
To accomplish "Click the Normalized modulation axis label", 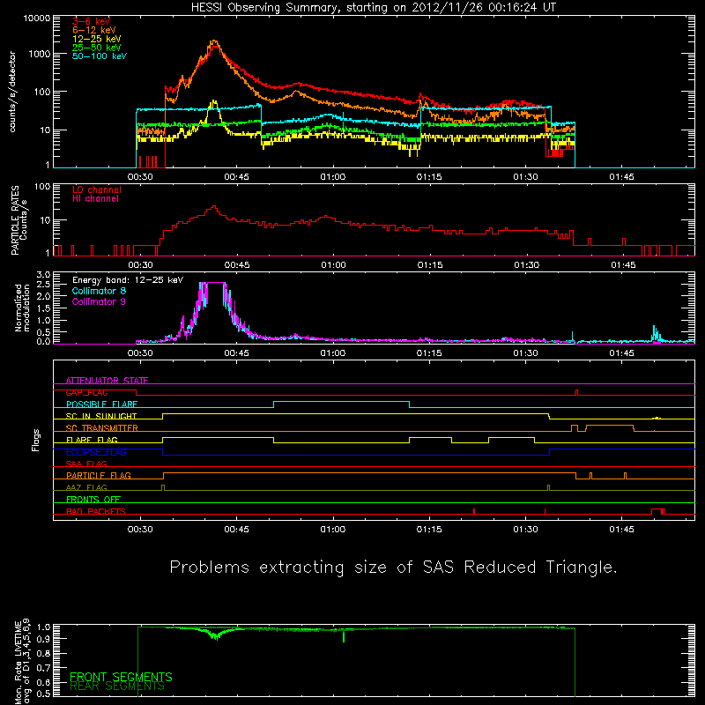I will point(22,308).
